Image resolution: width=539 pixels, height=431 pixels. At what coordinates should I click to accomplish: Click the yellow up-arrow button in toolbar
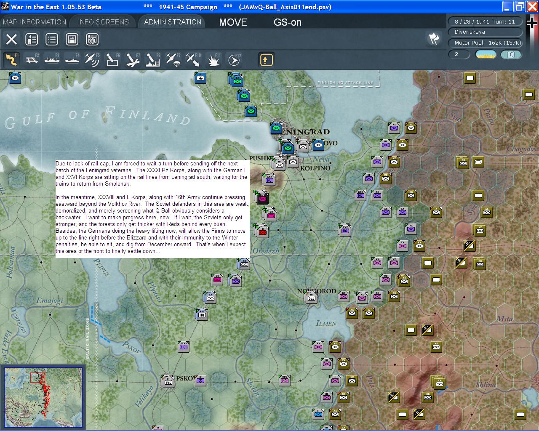point(266,60)
